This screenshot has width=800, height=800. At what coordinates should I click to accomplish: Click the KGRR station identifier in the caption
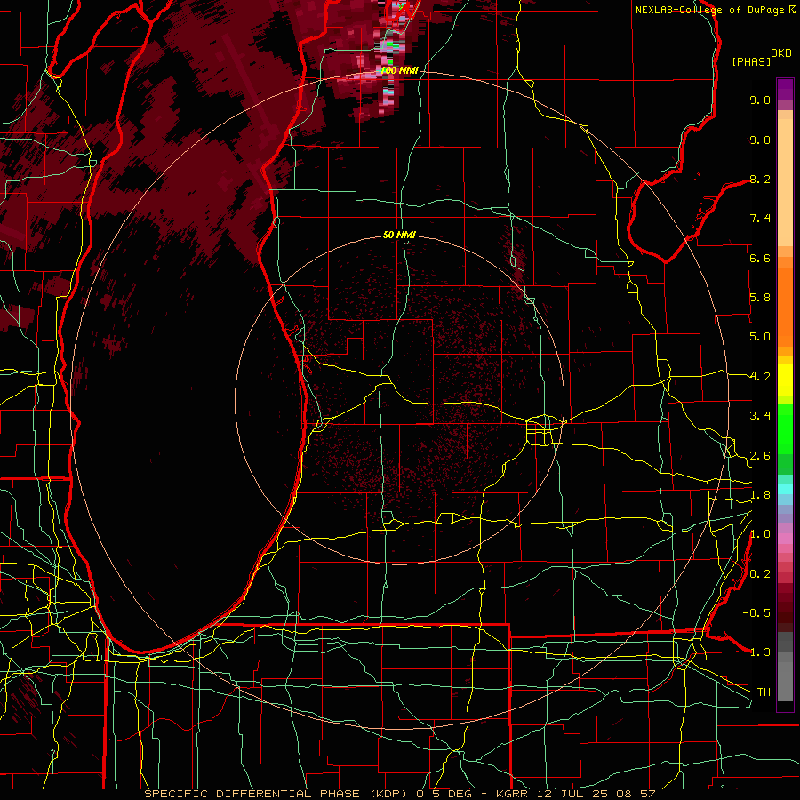(514, 794)
